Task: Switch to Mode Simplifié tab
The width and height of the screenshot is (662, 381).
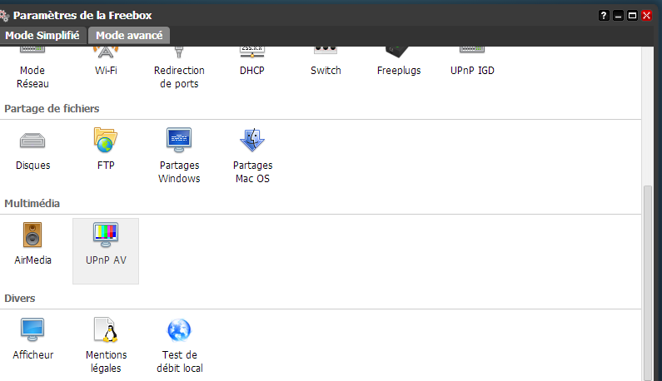Action: point(42,36)
